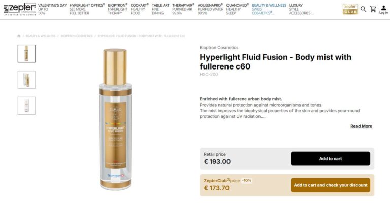Select the first bottle thumbnail
390x206 pixels.
click(x=26, y=53)
